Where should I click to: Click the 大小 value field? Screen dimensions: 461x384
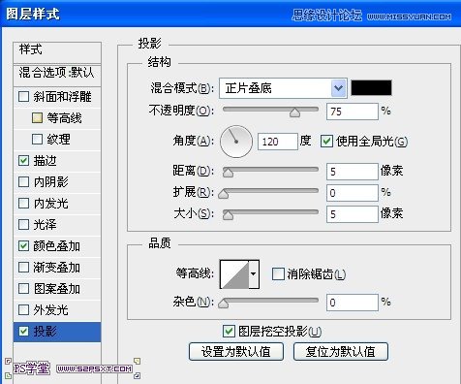coord(353,214)
